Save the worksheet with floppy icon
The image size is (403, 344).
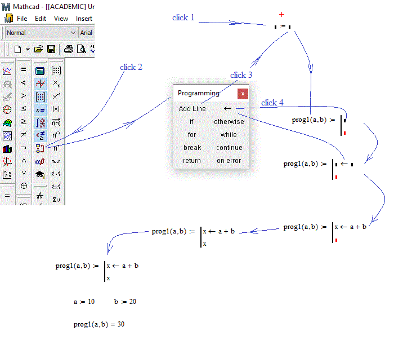(x=51, y=49)
